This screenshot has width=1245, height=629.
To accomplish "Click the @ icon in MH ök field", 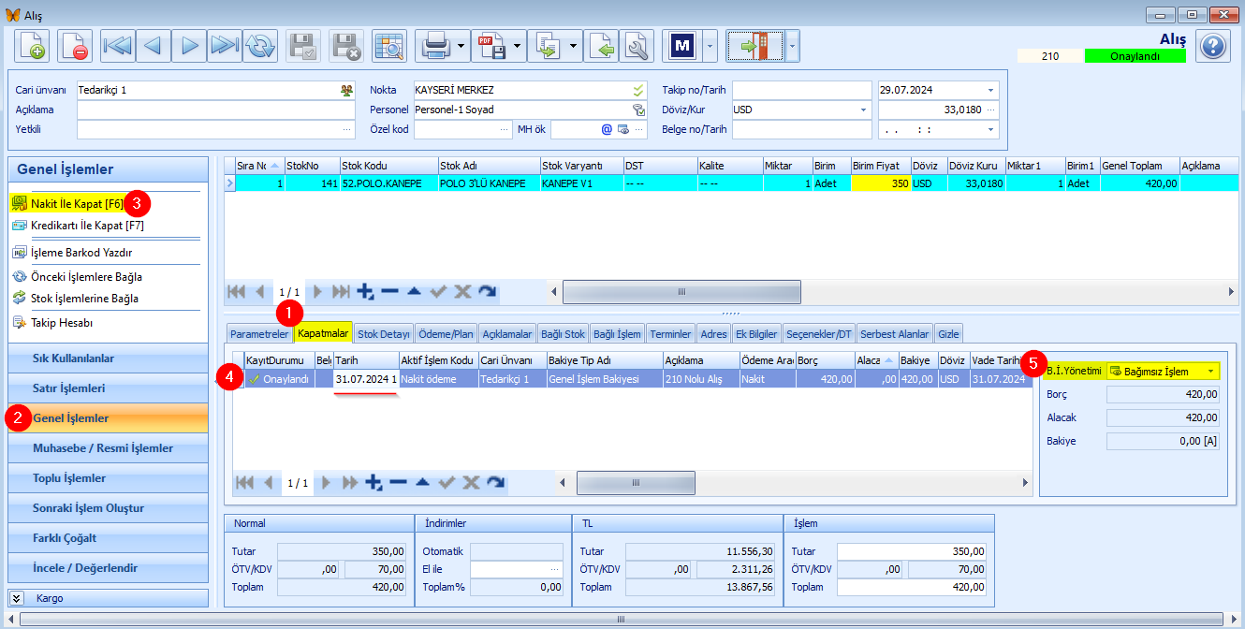I will [606, 130].
